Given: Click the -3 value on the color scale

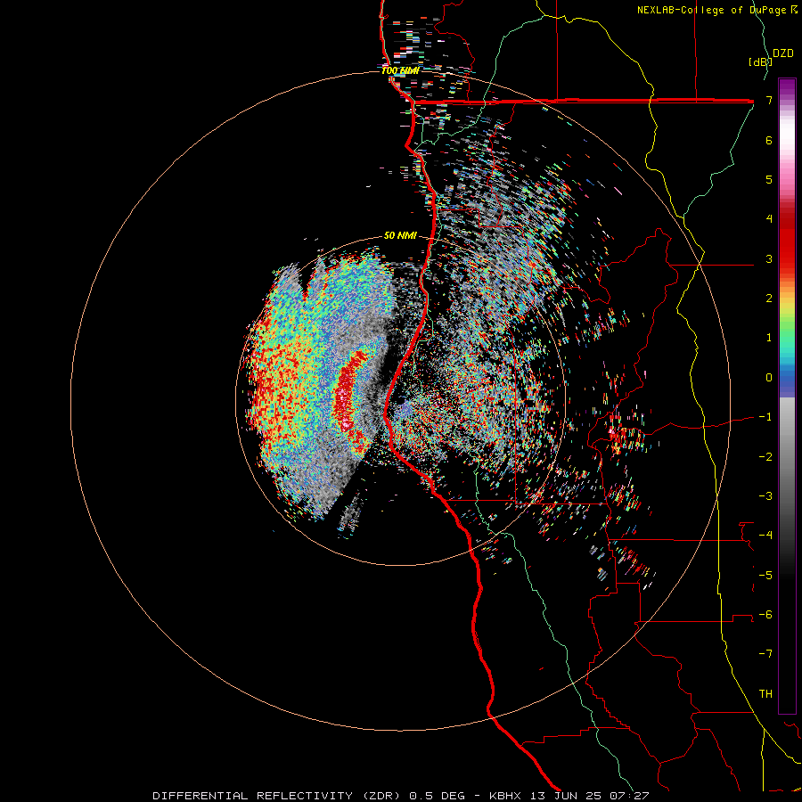Looking at the screenshot, I should pyautogui.click(x=765, y=496).
